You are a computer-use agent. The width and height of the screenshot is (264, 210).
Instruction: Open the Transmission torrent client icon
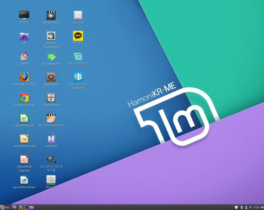[x=51, y=98]
